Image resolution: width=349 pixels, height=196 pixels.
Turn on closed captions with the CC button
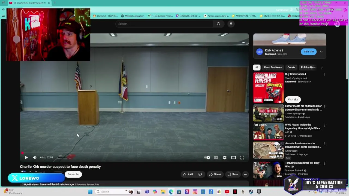[x=216, y=157]
